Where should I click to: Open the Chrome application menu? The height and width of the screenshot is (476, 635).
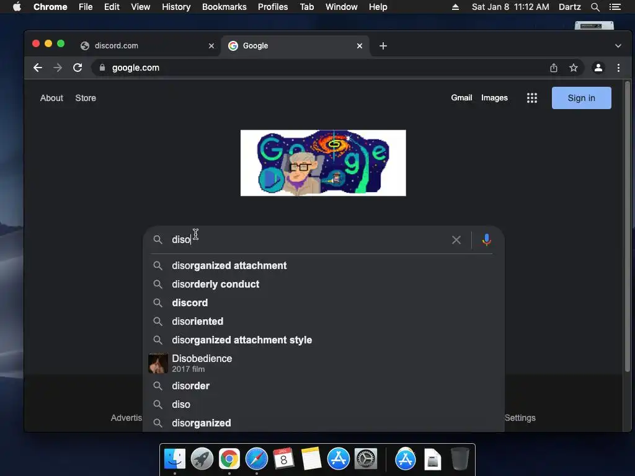tap(50, 7)
